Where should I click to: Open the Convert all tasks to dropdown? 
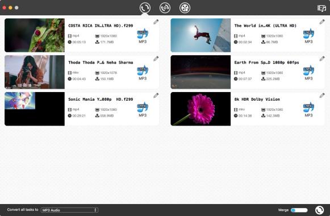coord(69,210)
